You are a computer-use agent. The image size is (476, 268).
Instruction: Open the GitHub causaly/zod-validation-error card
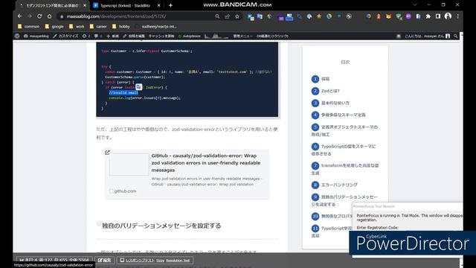[x=187, y=173]
